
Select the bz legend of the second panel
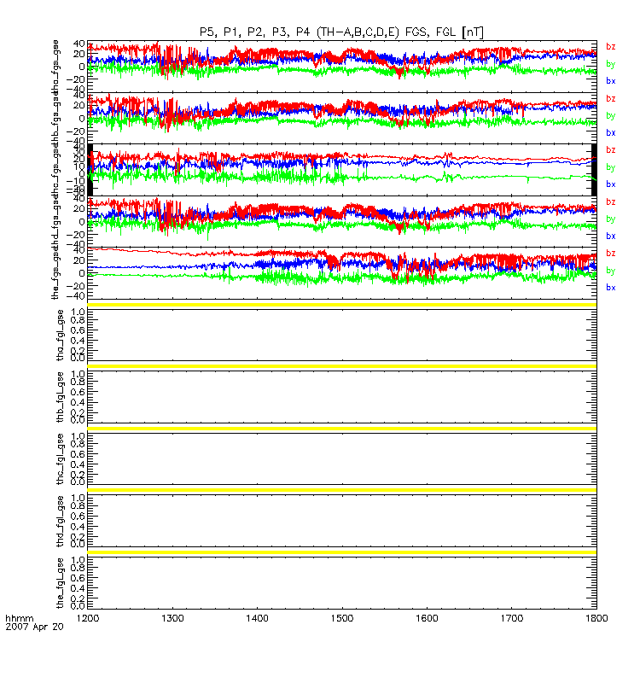(611, 99)
